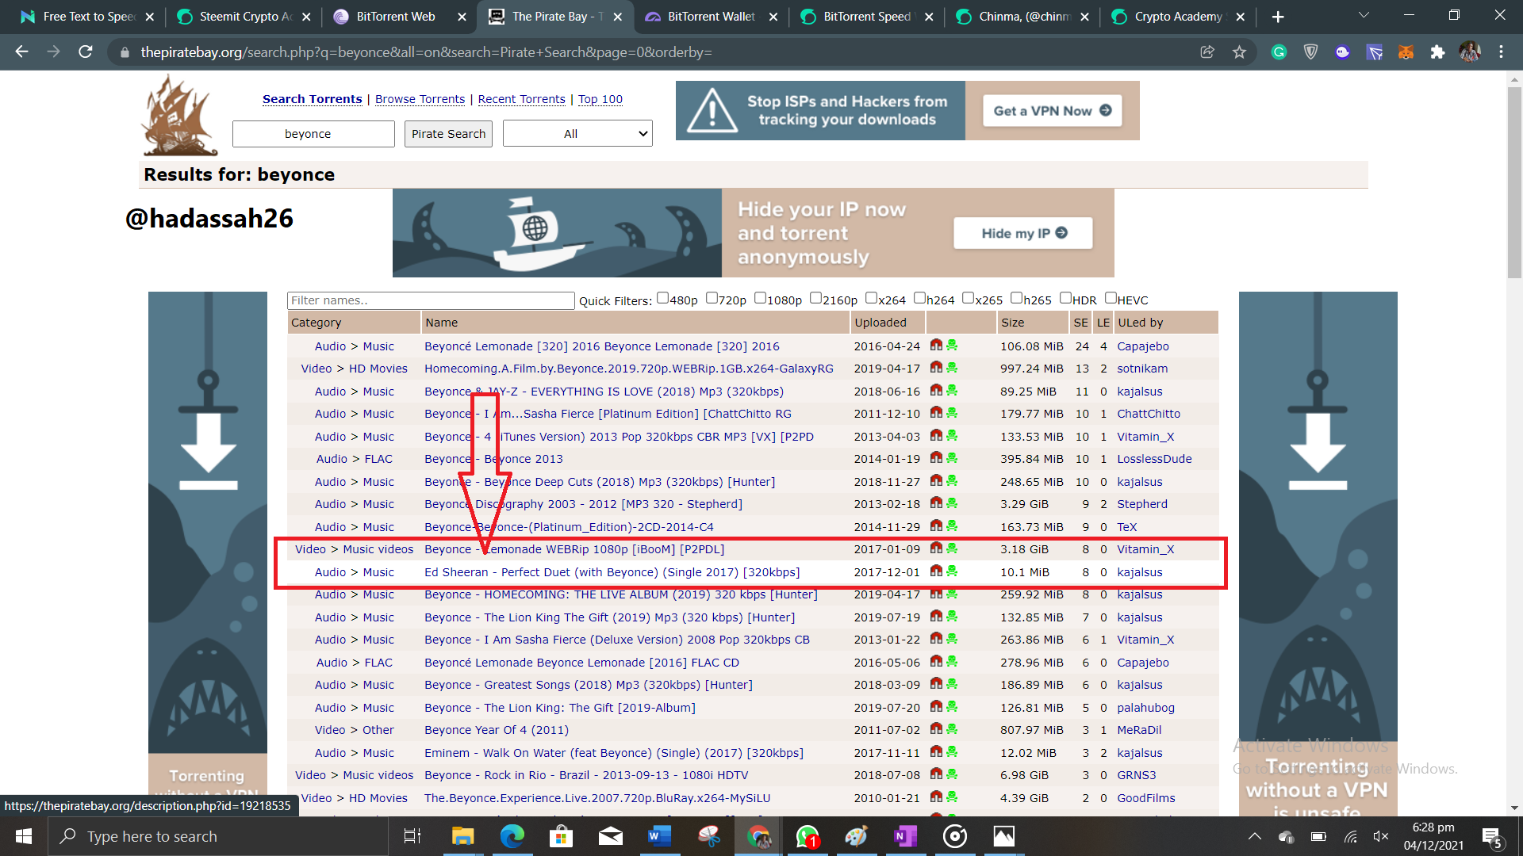Image resolution: width=1523 pixels, height=856 pixels.
Task: Sort results by the SE seeders column header
Action: [x=1080, y=323]
